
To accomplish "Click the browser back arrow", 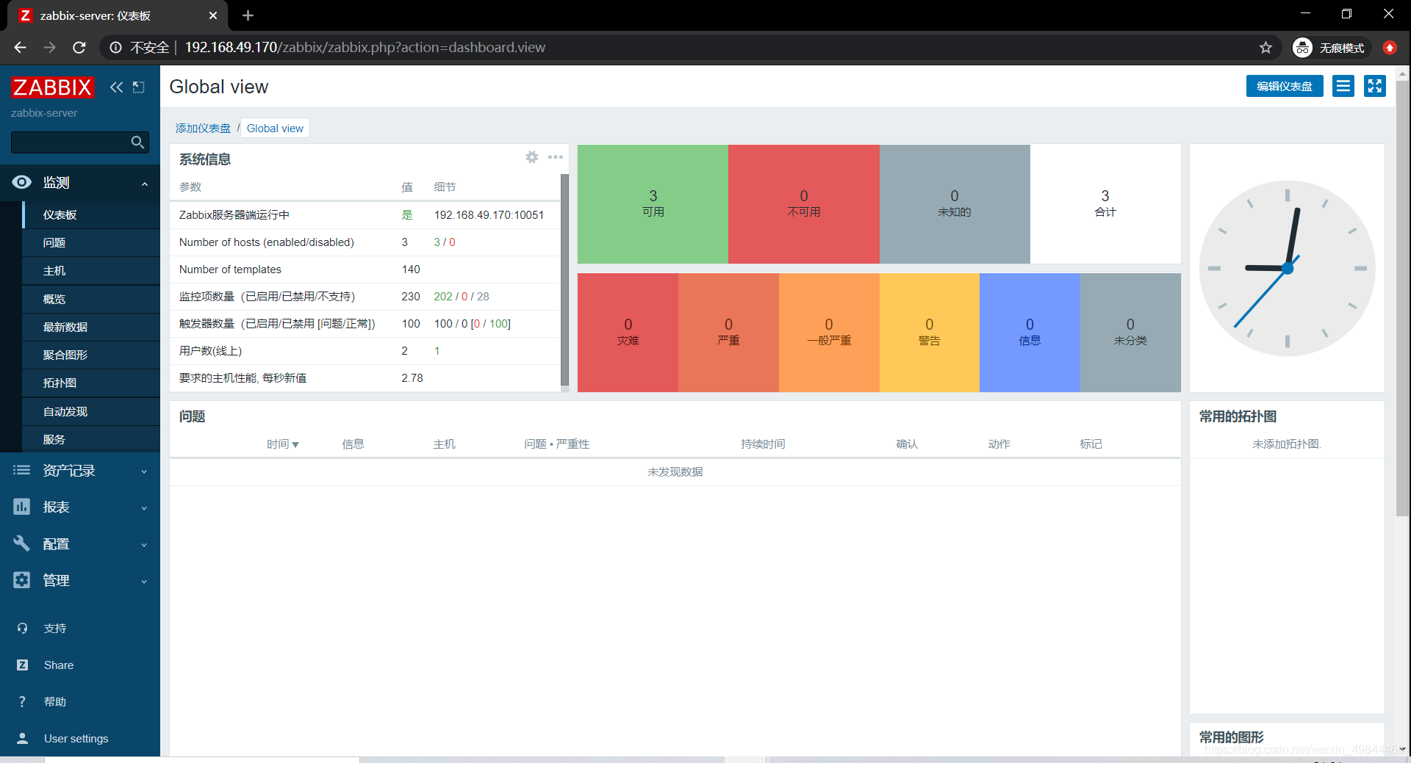I will click(x=20, y=48).
